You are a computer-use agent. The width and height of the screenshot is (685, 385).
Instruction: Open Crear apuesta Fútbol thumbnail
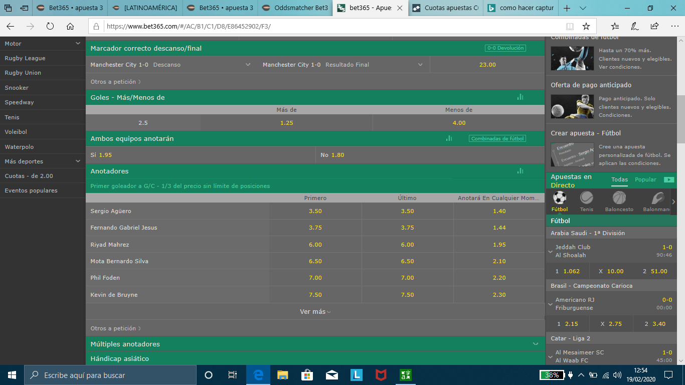point(572,154)
